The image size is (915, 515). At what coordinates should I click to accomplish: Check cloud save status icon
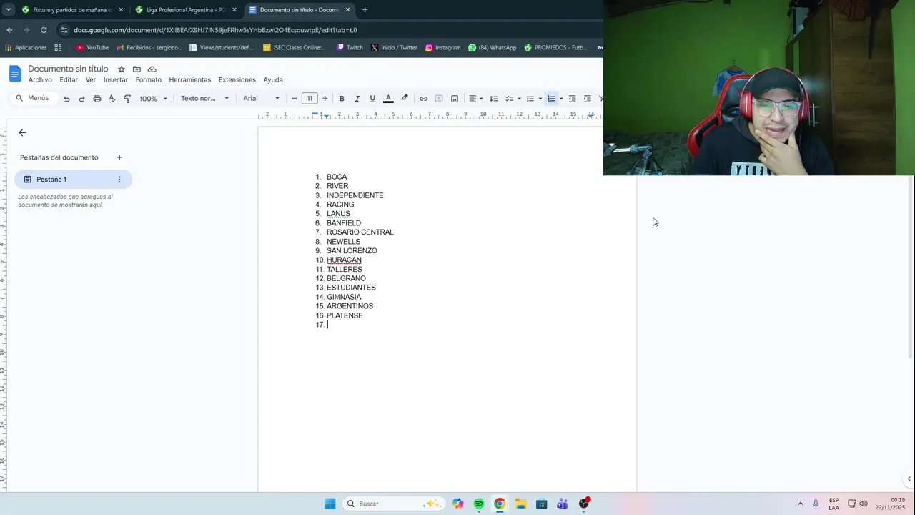[x=152, y=69]
